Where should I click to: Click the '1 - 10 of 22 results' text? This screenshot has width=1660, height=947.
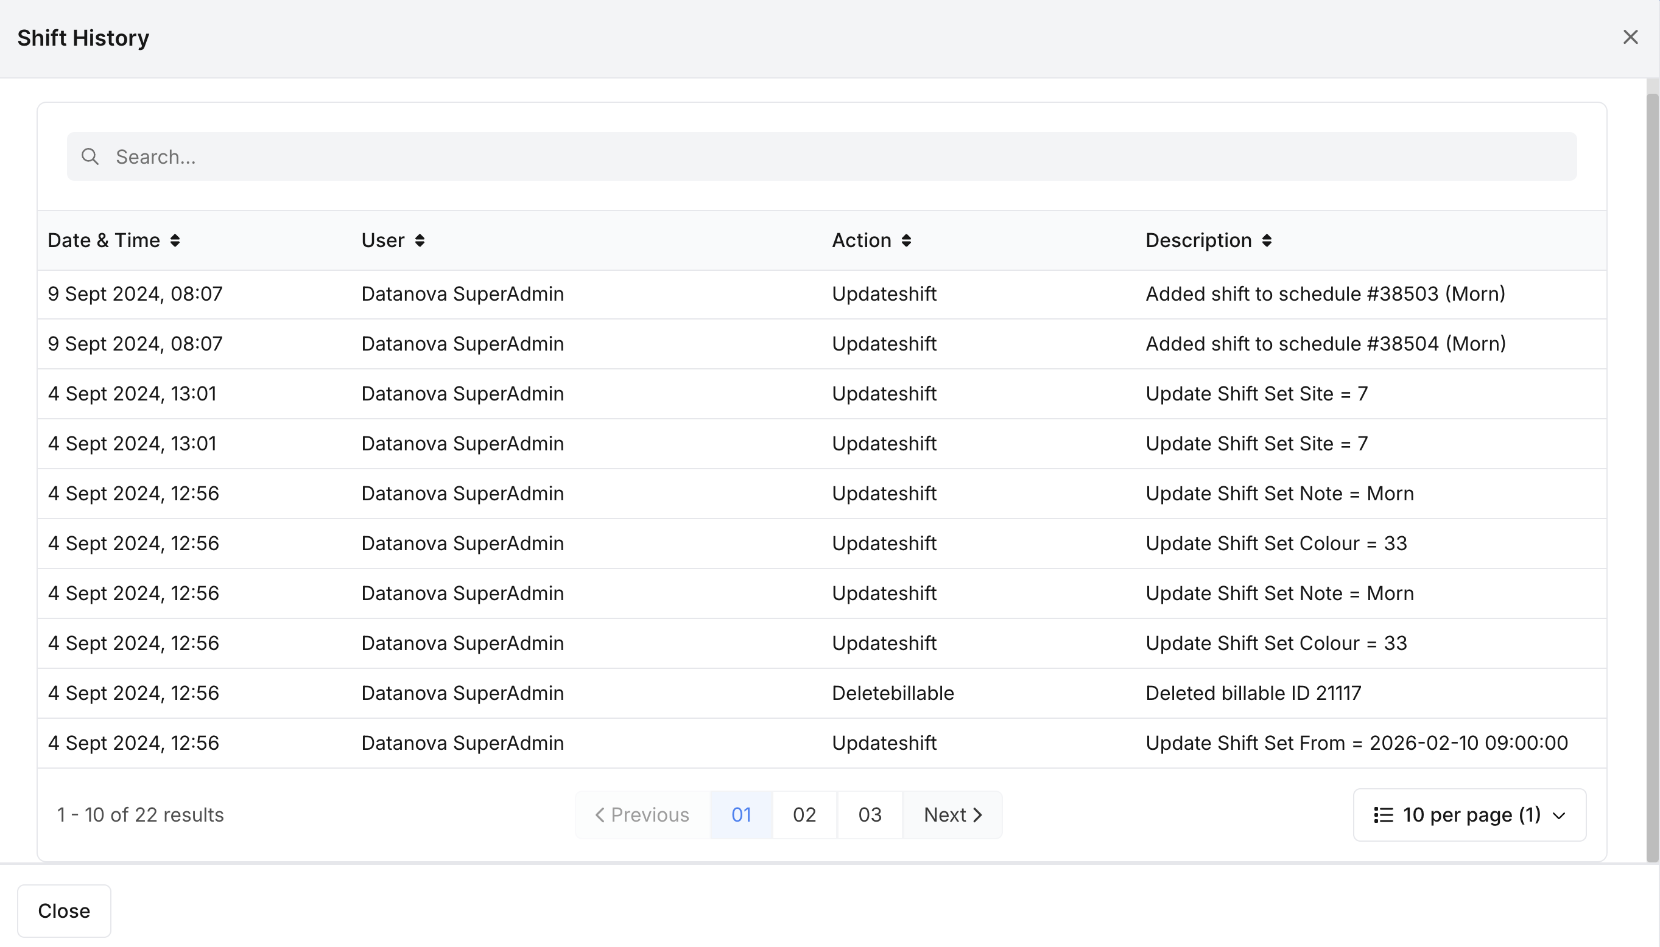point(141,815)
